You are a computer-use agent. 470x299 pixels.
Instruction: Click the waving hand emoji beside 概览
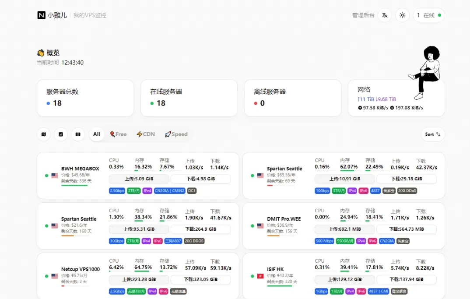pyautogui.click(x=41, y=53)
